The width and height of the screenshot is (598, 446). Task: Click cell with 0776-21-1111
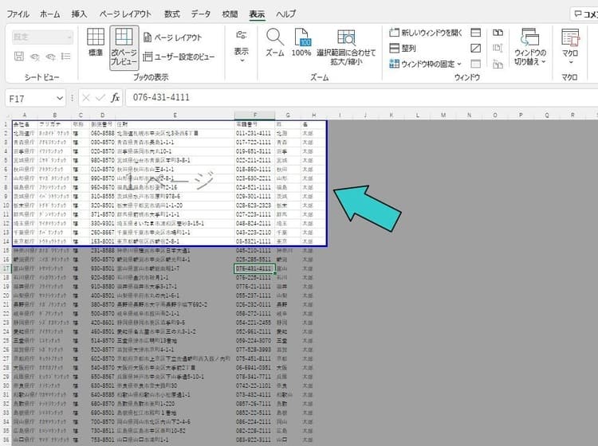[255, 287]
